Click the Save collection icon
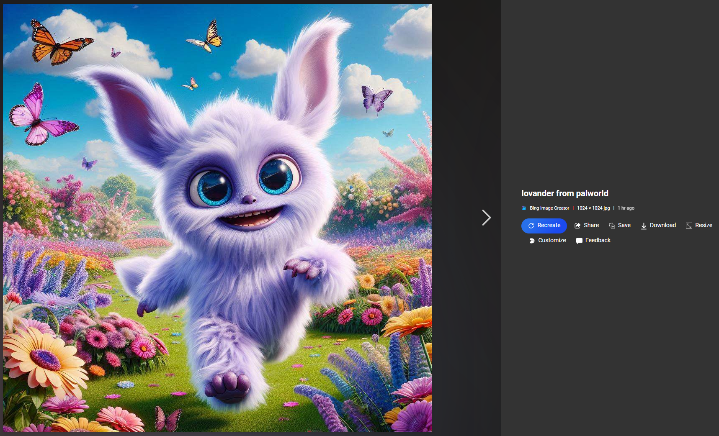 (612, 226)
